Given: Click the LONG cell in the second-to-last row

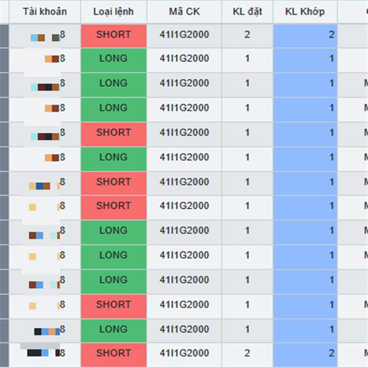Looking at the screenshot, I should [x=114, y=331].
